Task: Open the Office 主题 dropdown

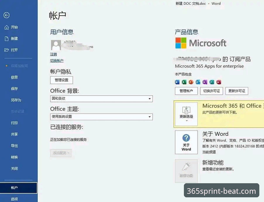Action: [x=101, y=117]
